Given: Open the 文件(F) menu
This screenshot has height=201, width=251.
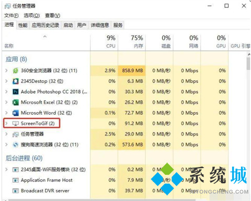Looking at the screenshot, I should (x=12, y=16).
